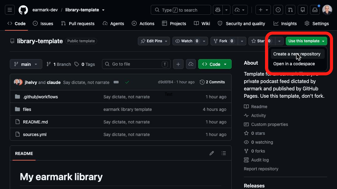Expand the Edit Pins dropdown
Viewport: 337px width, 189px height.
[154, 41]
